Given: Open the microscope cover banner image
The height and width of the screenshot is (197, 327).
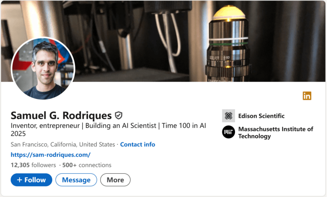Looking at the screenshot, I should 163,41.
